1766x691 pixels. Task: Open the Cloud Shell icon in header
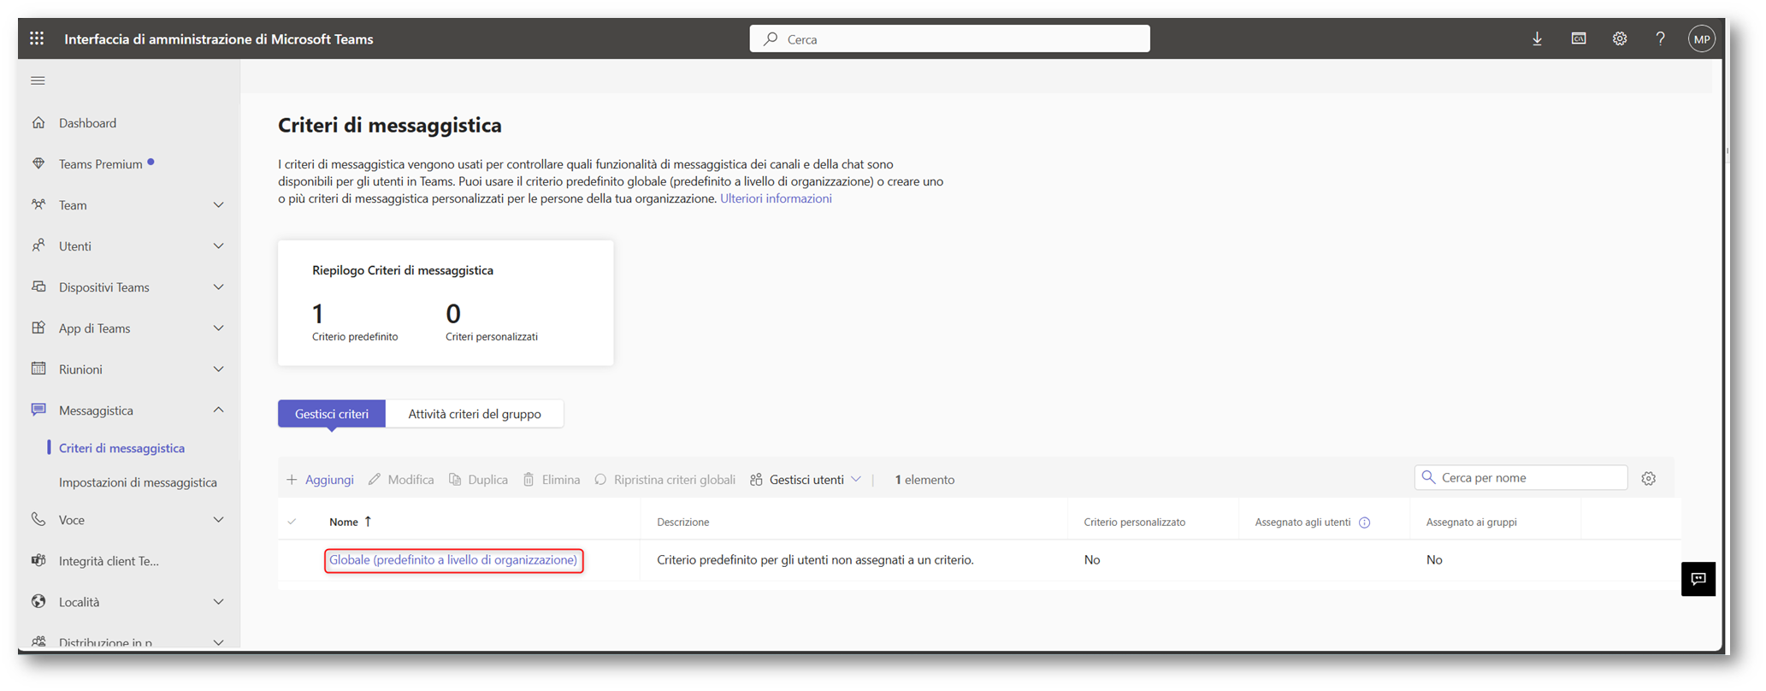(x=1579, y=38)
